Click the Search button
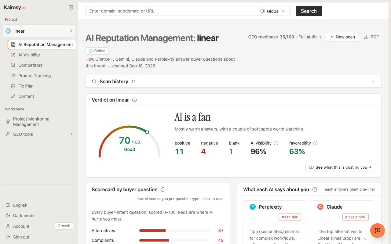 pyautogui.click(x=309, y=11)
